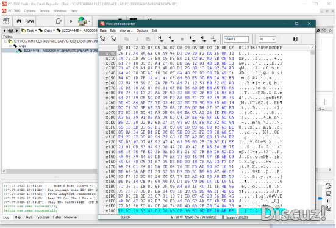Image resolution: width=336 pixels, height=228 pixels.
Task: Click the document export icon in main toolbar
Action: point(59,21)
